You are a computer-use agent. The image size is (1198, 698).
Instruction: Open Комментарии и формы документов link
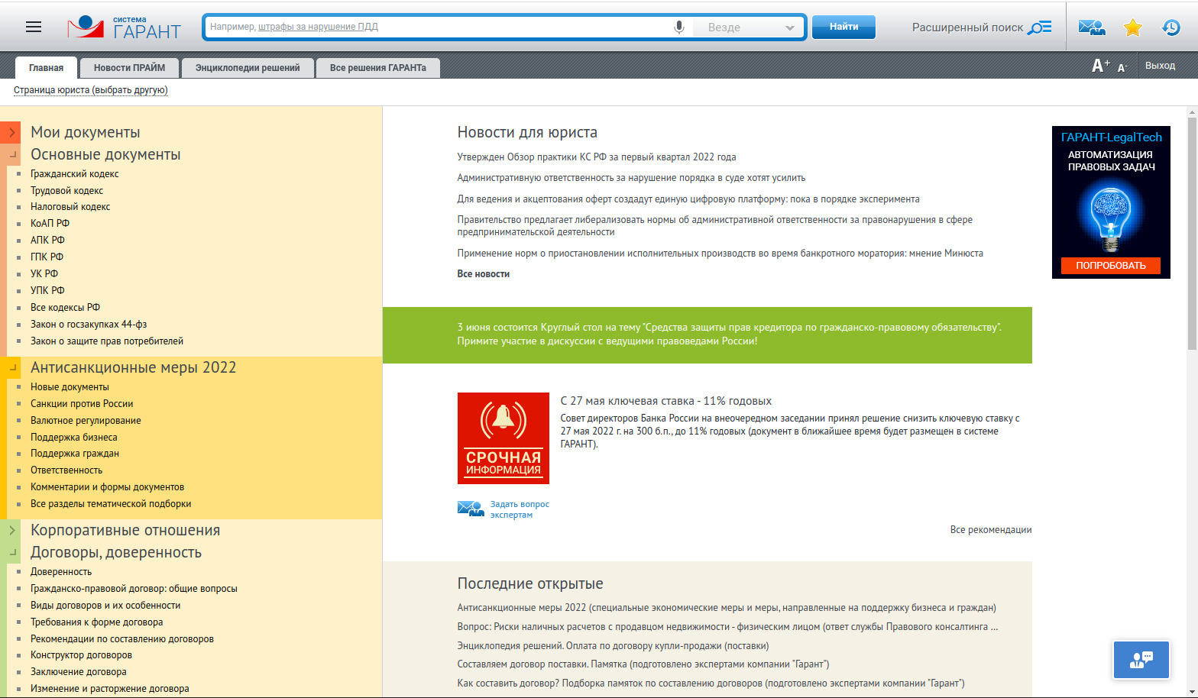107,487
